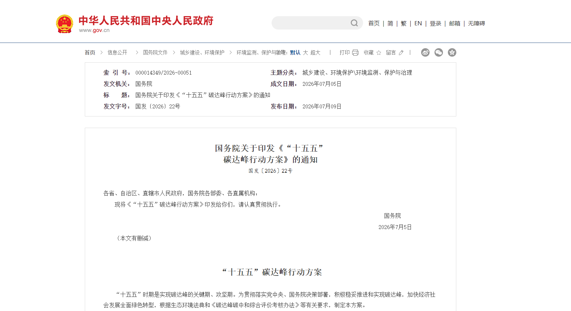Open the 登录 login link
571x311 pixels.
(x=435, y=23)
